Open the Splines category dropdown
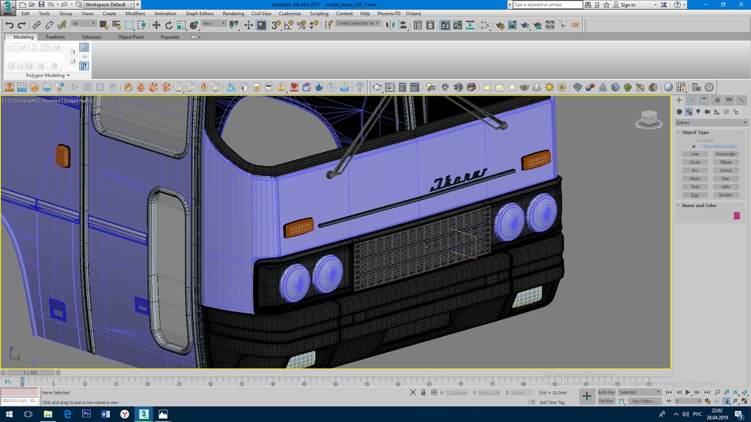Screen dimensions: 751x422 point(711,122)
